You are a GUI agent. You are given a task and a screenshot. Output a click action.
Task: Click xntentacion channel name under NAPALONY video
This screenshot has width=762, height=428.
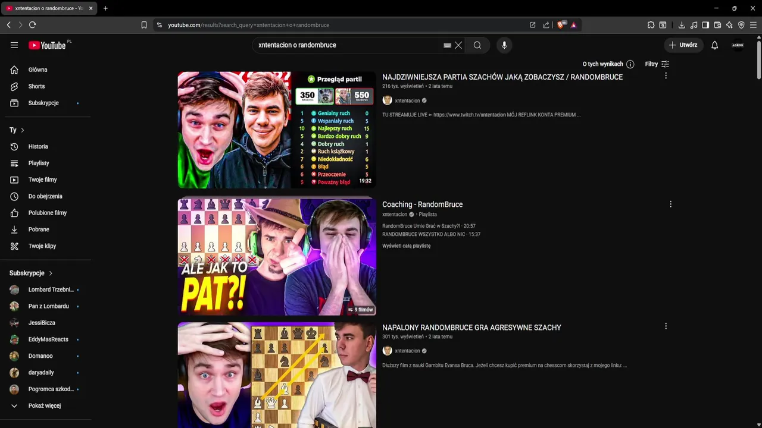(408, 351)
